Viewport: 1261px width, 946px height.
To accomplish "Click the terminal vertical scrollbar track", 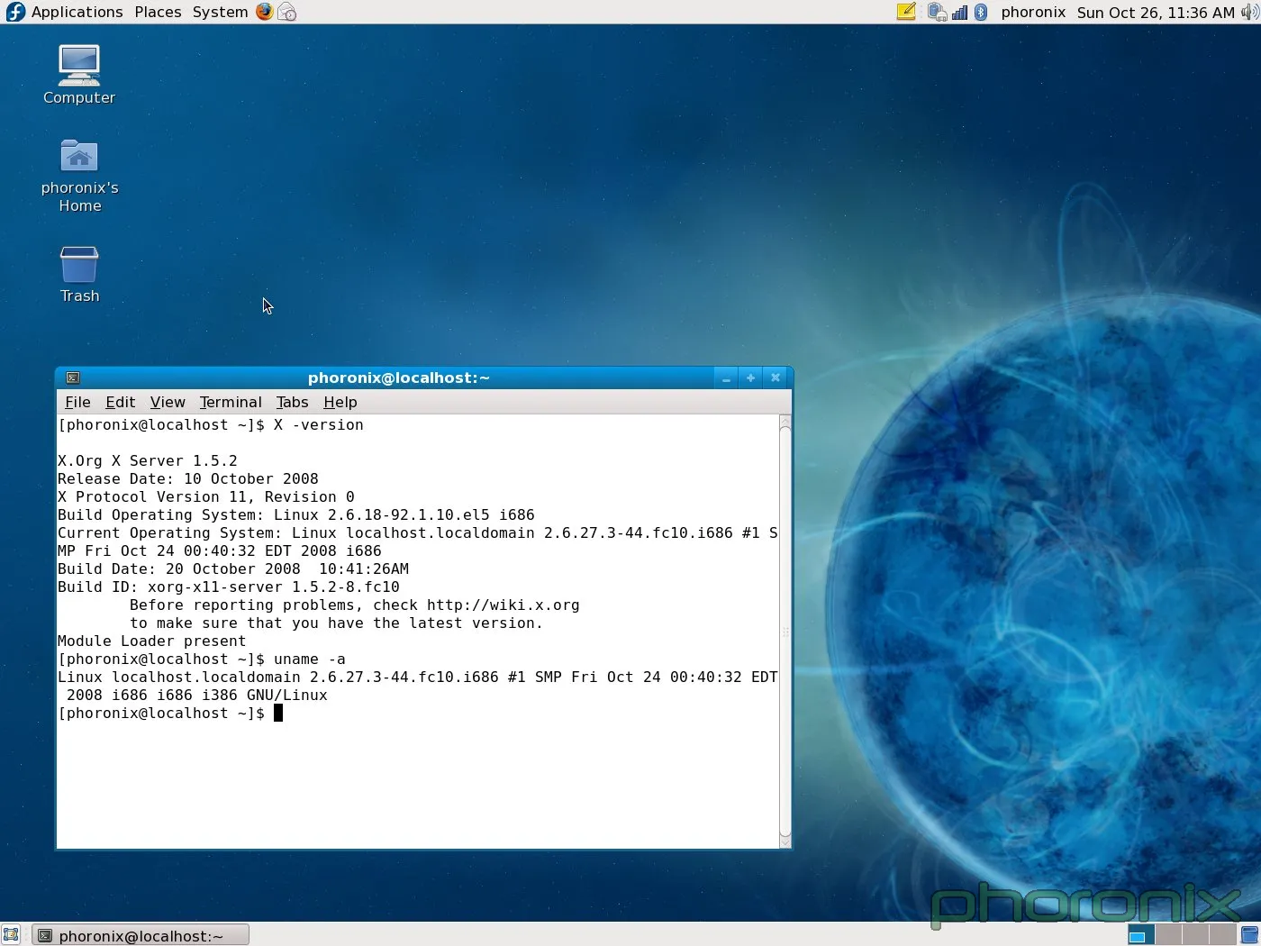I will [785, 631].
